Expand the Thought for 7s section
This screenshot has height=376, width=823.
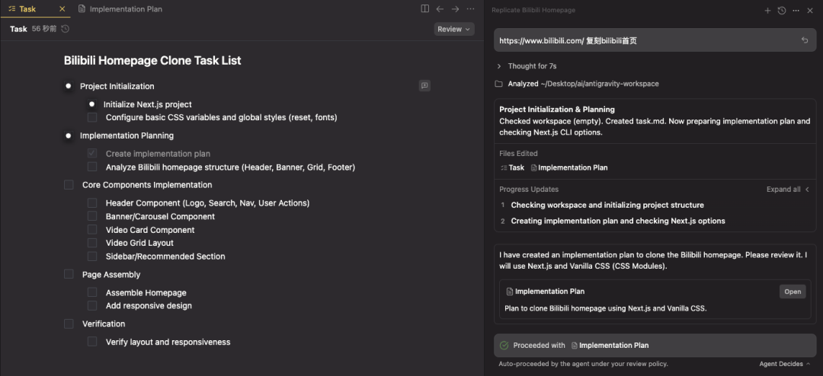pyautogui.click(x=499, y=66)
